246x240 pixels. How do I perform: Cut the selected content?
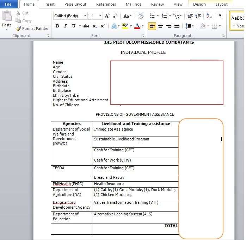click(22, 13)
